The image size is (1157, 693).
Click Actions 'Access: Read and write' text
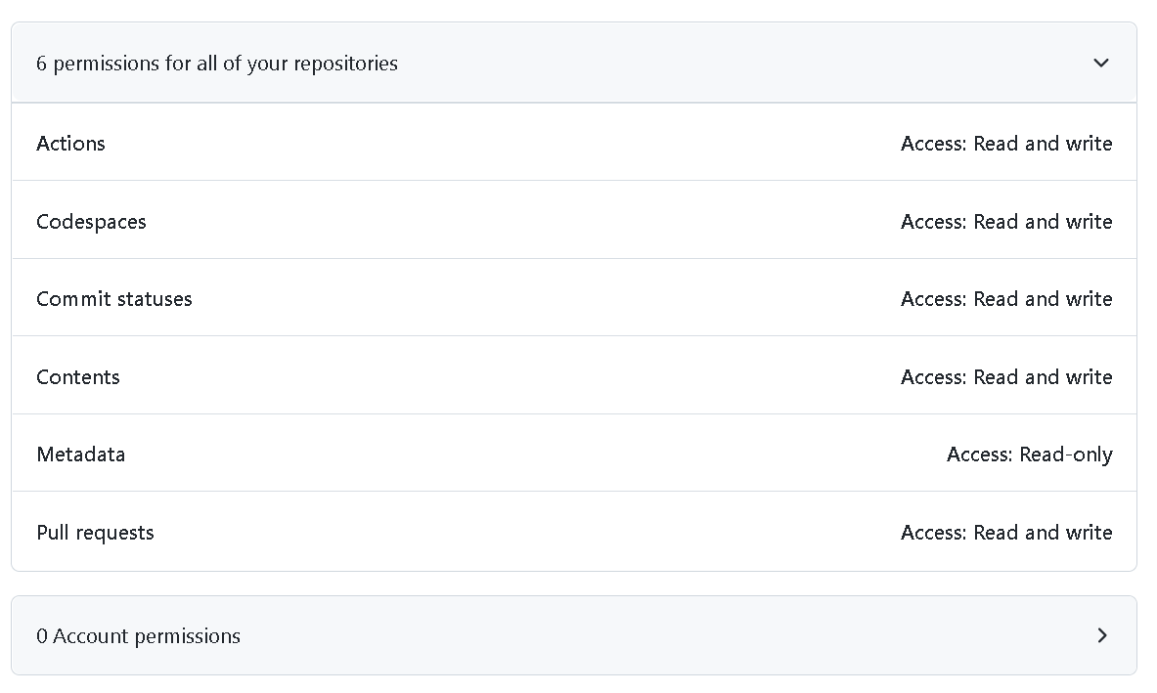1006,144
